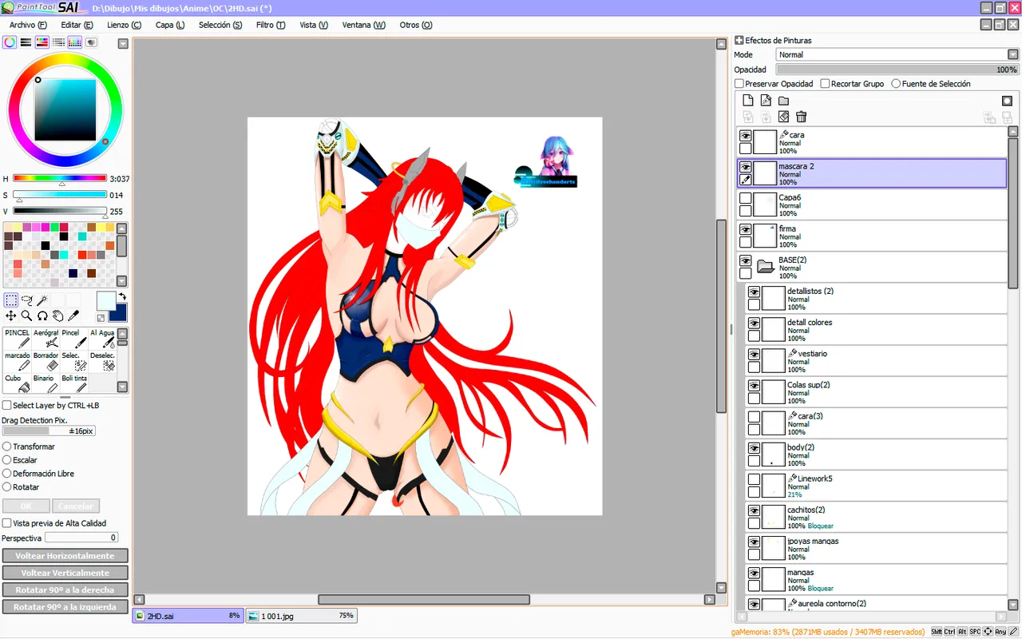Viewport: 1022px width, 639px height.
Task: Choose the Borrador eraser tool
Action: [46, 361]
